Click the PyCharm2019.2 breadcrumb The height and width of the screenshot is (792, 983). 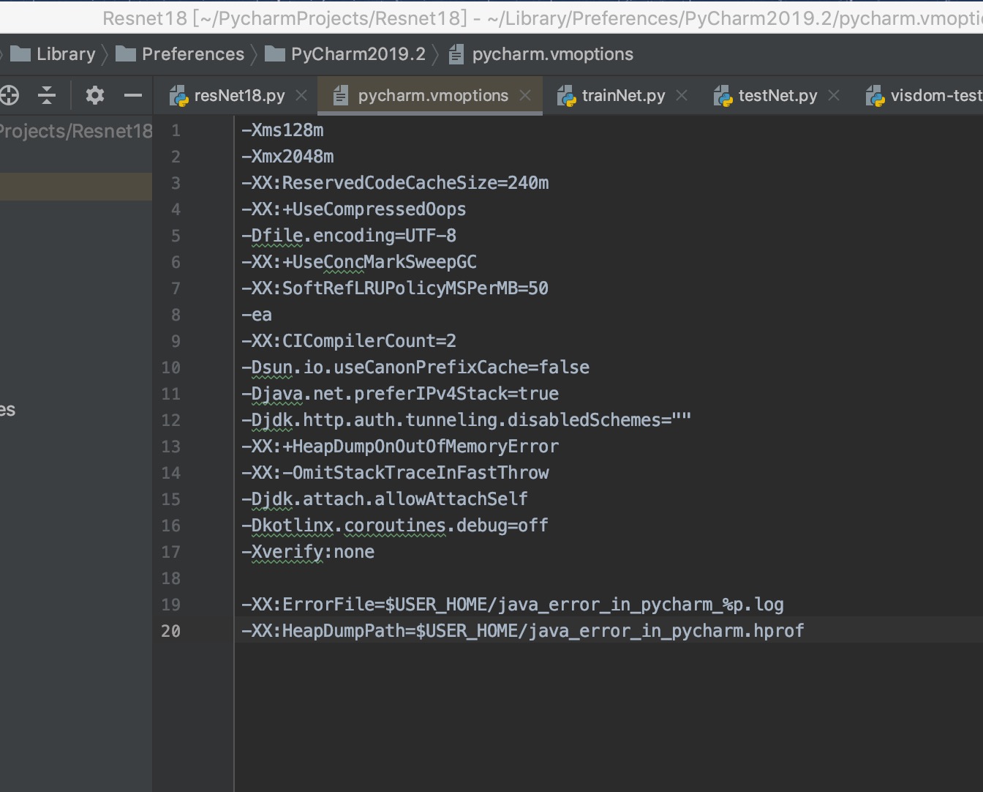[x=357, y=53]
